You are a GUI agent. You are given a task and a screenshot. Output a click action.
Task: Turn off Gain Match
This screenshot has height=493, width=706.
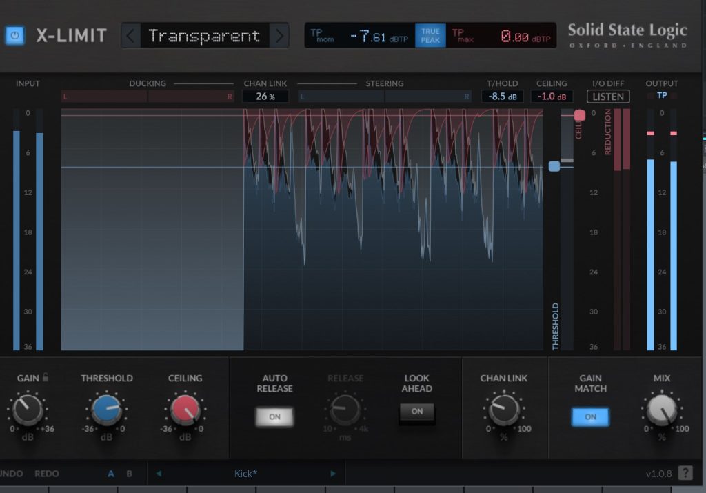[x=590, y=417]
